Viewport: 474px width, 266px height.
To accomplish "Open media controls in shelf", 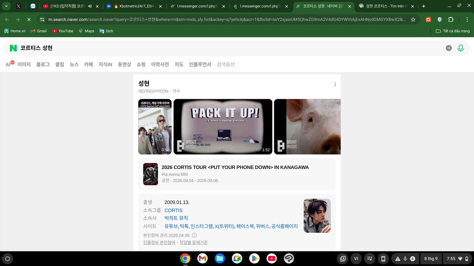I will [369, 259].
